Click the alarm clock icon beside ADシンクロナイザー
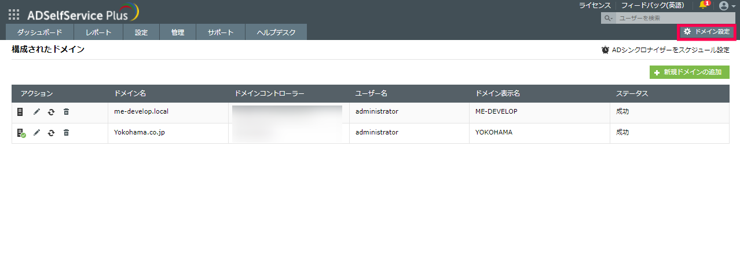 pyautogui.click(x=606, y=50)
